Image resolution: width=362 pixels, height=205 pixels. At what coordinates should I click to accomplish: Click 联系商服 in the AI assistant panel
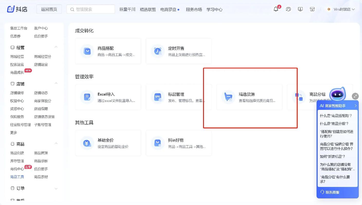pos(331,192)
